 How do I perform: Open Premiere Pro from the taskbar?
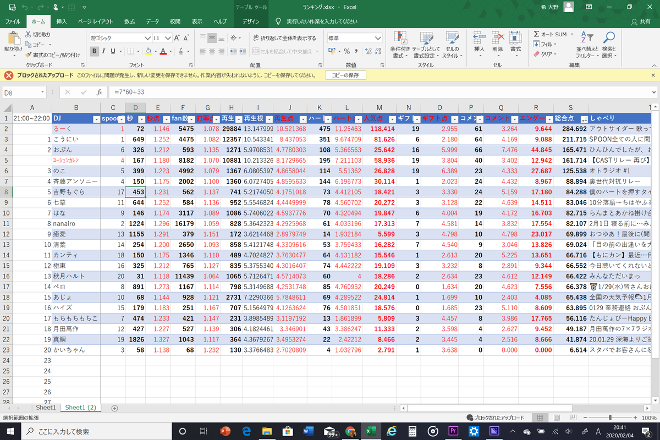[x=454, y=431]
